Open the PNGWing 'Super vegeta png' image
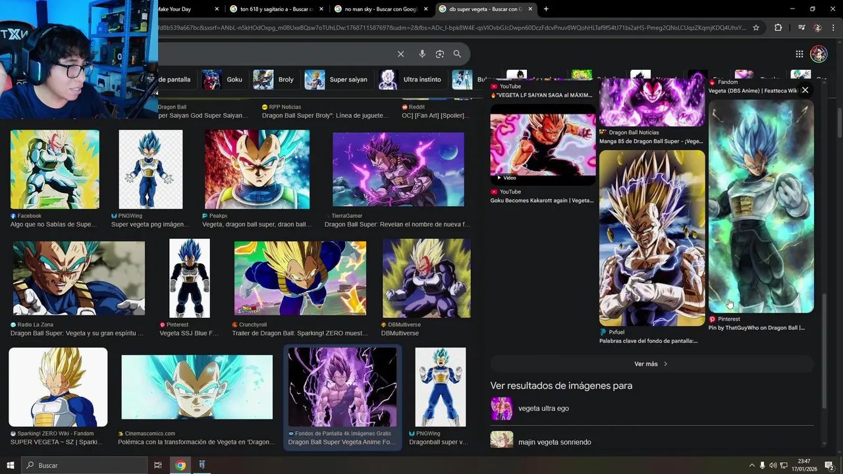843x474 pixels. click(x=151, y=169)
